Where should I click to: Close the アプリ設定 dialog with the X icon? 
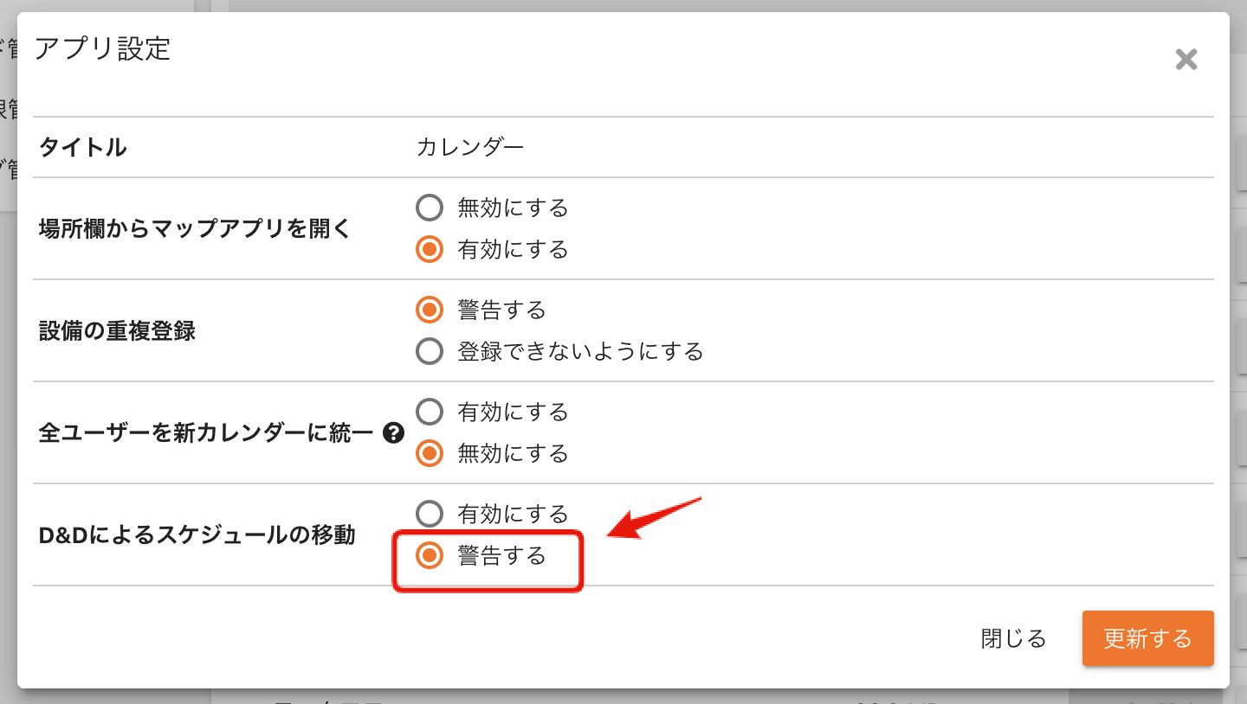(1186, 60)
